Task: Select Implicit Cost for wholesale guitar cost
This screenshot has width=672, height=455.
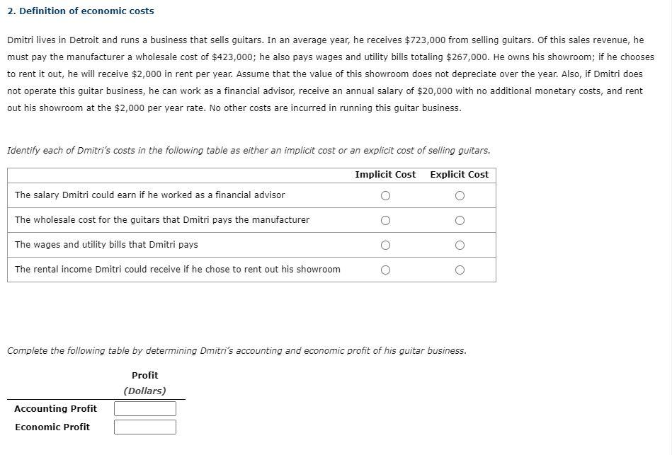Action: click(385, 221)
